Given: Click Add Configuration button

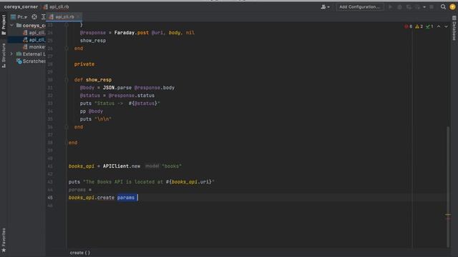Looking at the screenshot, I should coord(359,6).
